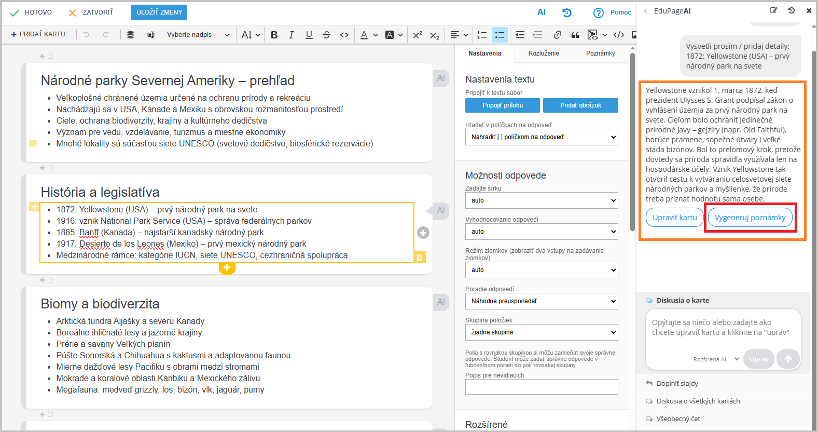Open the Poznámky tab

[x=600, y=53]
